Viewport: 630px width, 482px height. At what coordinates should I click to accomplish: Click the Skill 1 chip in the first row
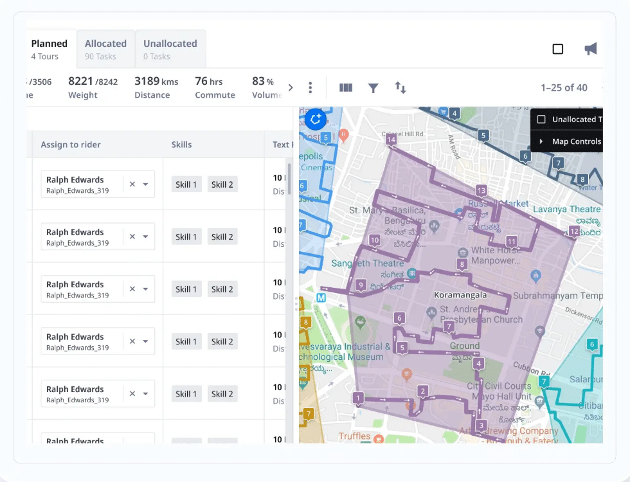pyautogui.click(x=186, y=184)
